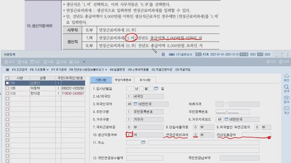Click the 엑셀작업 button
The width and height of the screenshot is (291, 163).
coord(183,70)
